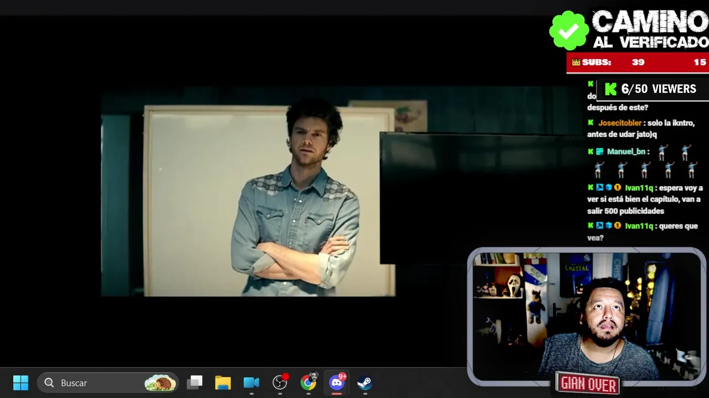Click the GIAN OVER name label
The width and height of the screenshot is (709, 398).
588,384
